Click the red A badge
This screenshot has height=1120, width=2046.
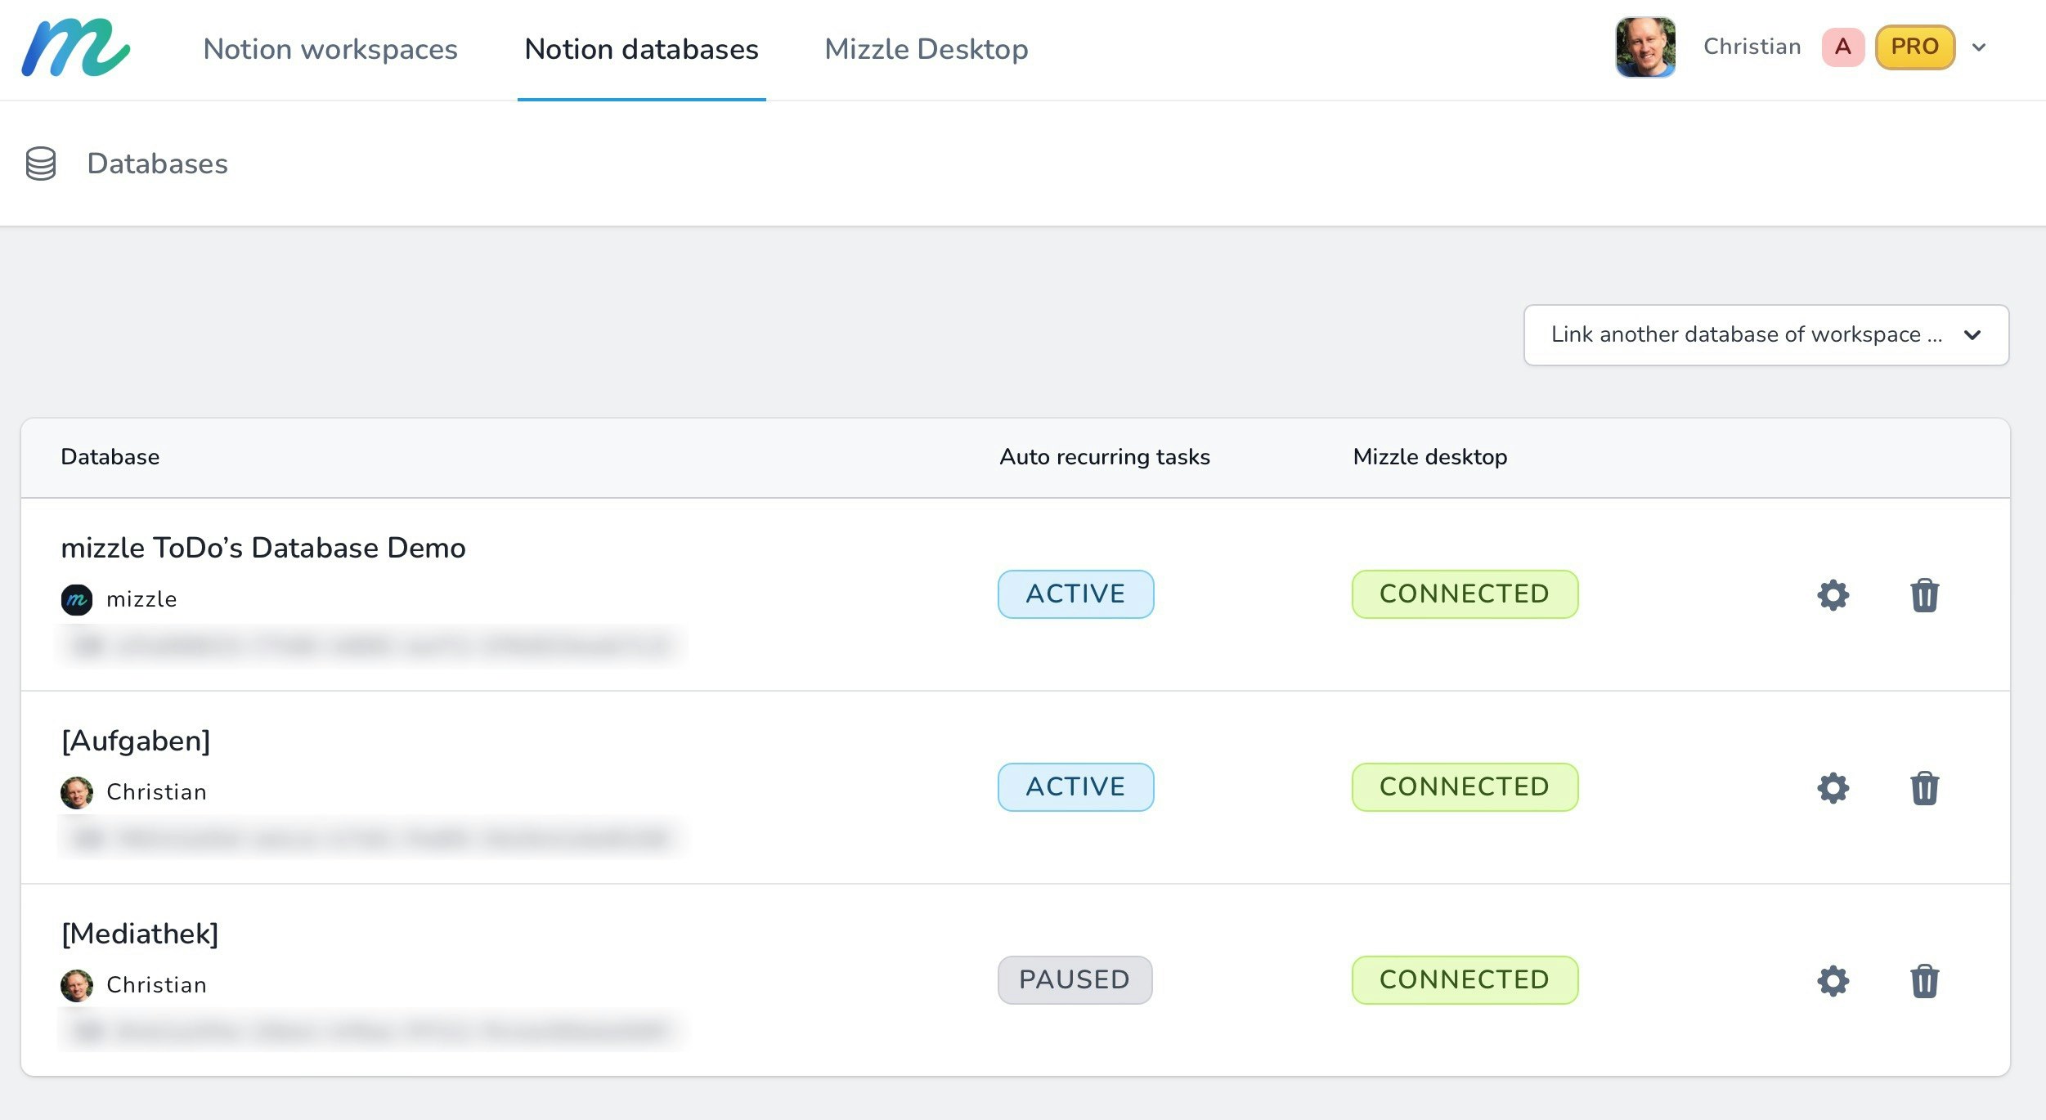1842,47
